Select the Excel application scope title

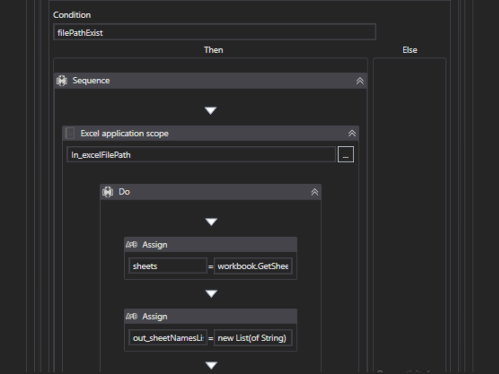[124, 133]
